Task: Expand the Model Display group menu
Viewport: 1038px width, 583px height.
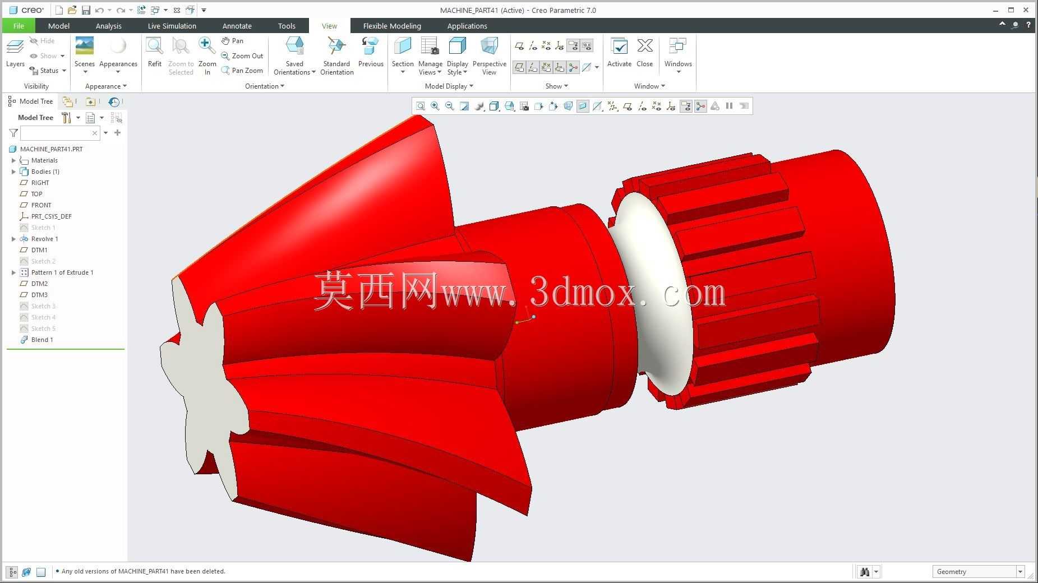Action: (449, 86)
